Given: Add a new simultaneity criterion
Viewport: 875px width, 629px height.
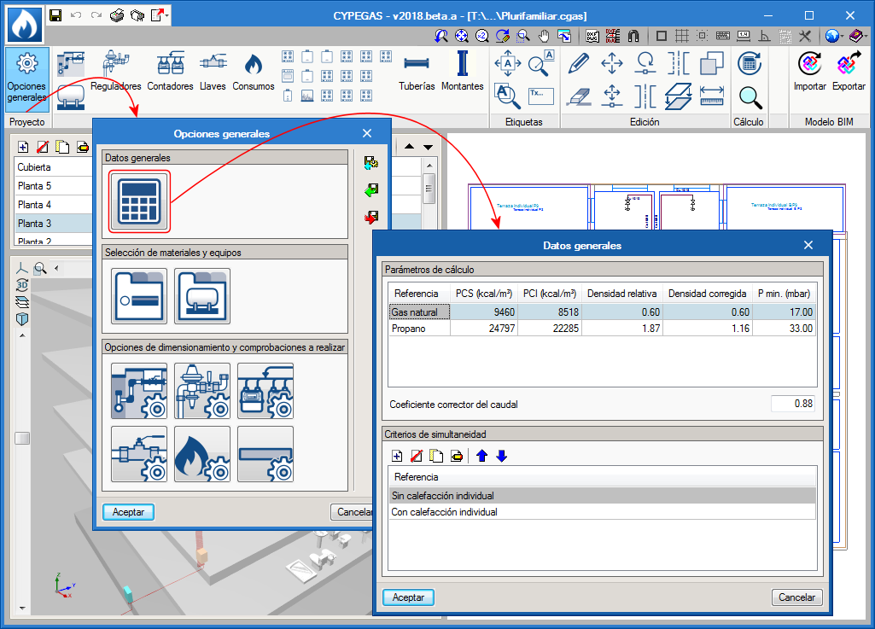Looking at the screenshot, I should (x=397, y=456).
